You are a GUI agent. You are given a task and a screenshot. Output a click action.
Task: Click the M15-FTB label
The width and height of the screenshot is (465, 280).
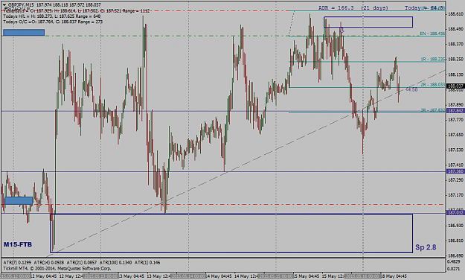coord(18,244)
